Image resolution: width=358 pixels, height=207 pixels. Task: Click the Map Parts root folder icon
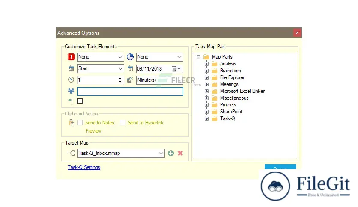point(206,57)
